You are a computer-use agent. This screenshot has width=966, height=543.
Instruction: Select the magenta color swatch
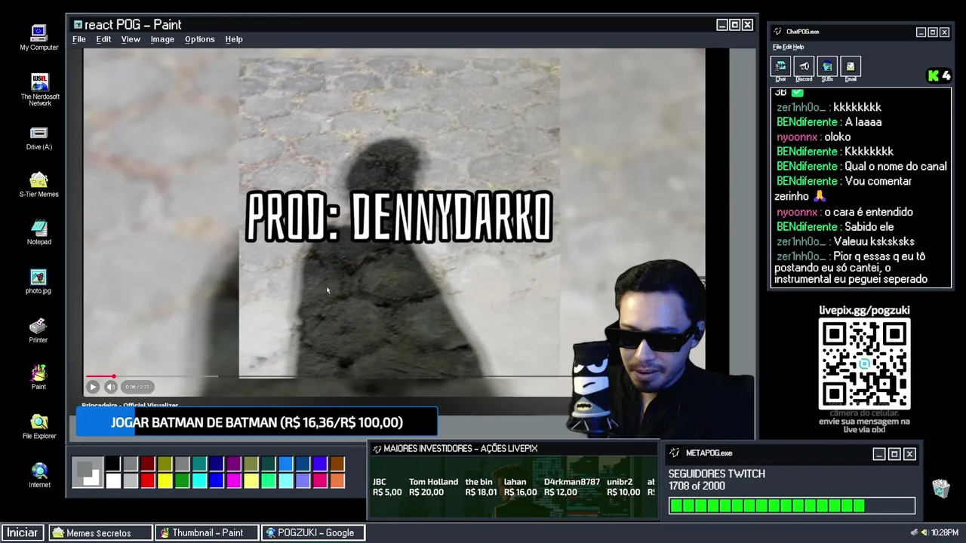[x=235, y=480]
